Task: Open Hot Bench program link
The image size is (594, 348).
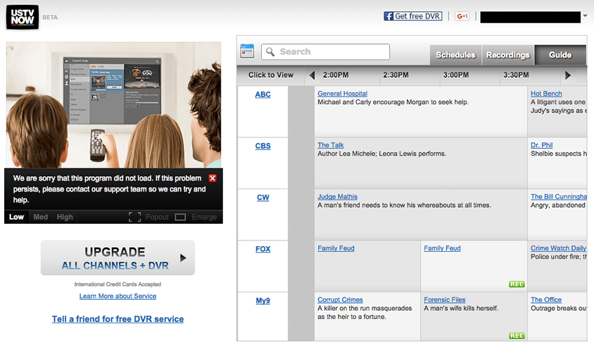Action: click(x=546, y=93)
